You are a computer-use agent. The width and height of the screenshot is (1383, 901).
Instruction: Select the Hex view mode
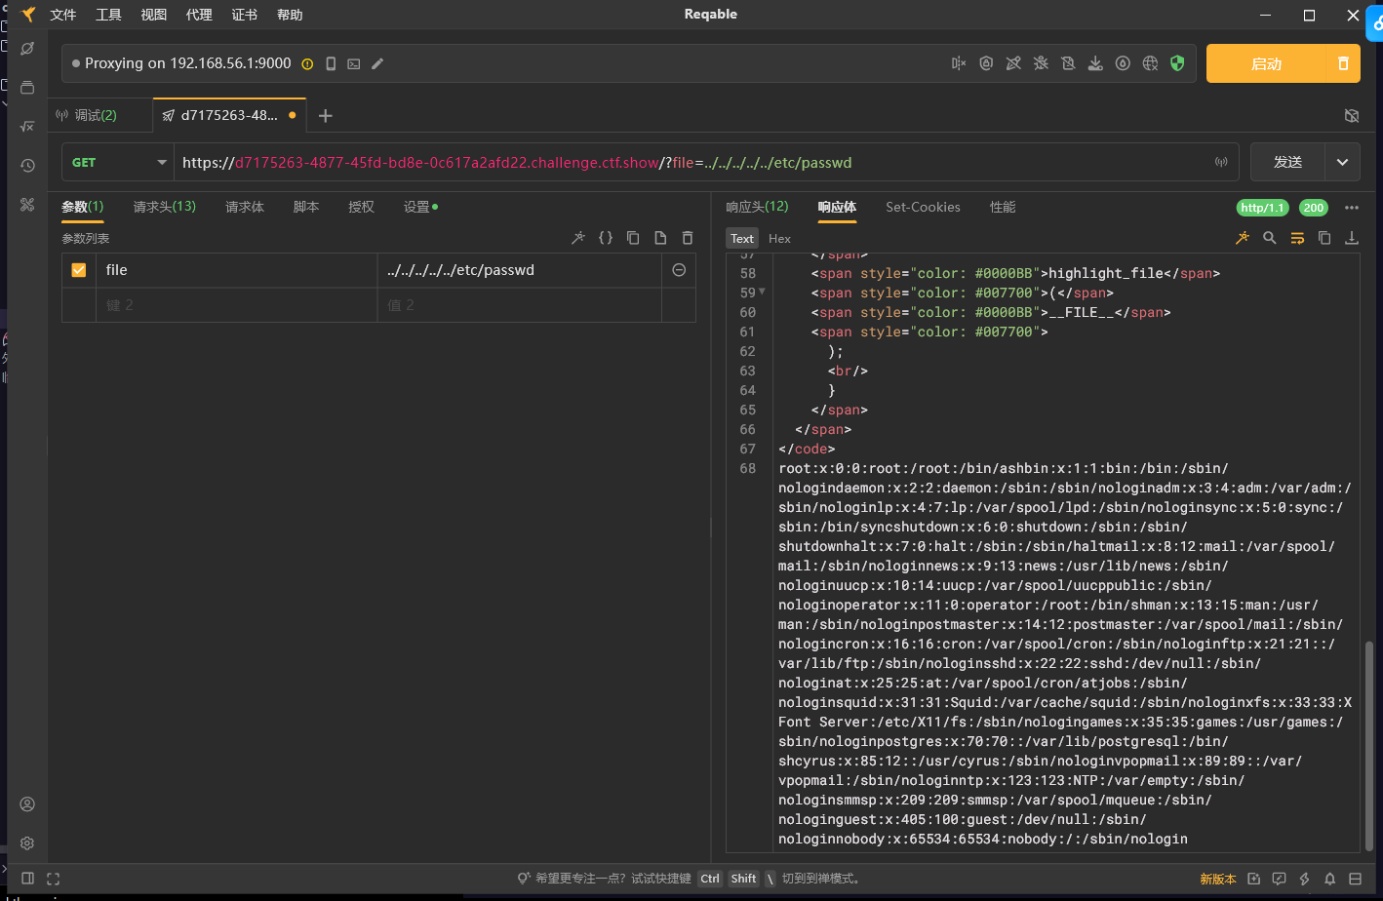point(779,238)
